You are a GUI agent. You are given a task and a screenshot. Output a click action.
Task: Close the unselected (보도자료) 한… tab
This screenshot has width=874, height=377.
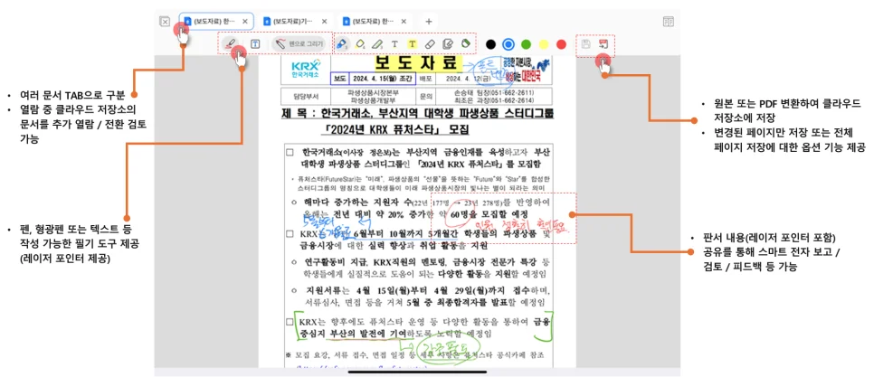pyautogui.click(x=404, y=21)
